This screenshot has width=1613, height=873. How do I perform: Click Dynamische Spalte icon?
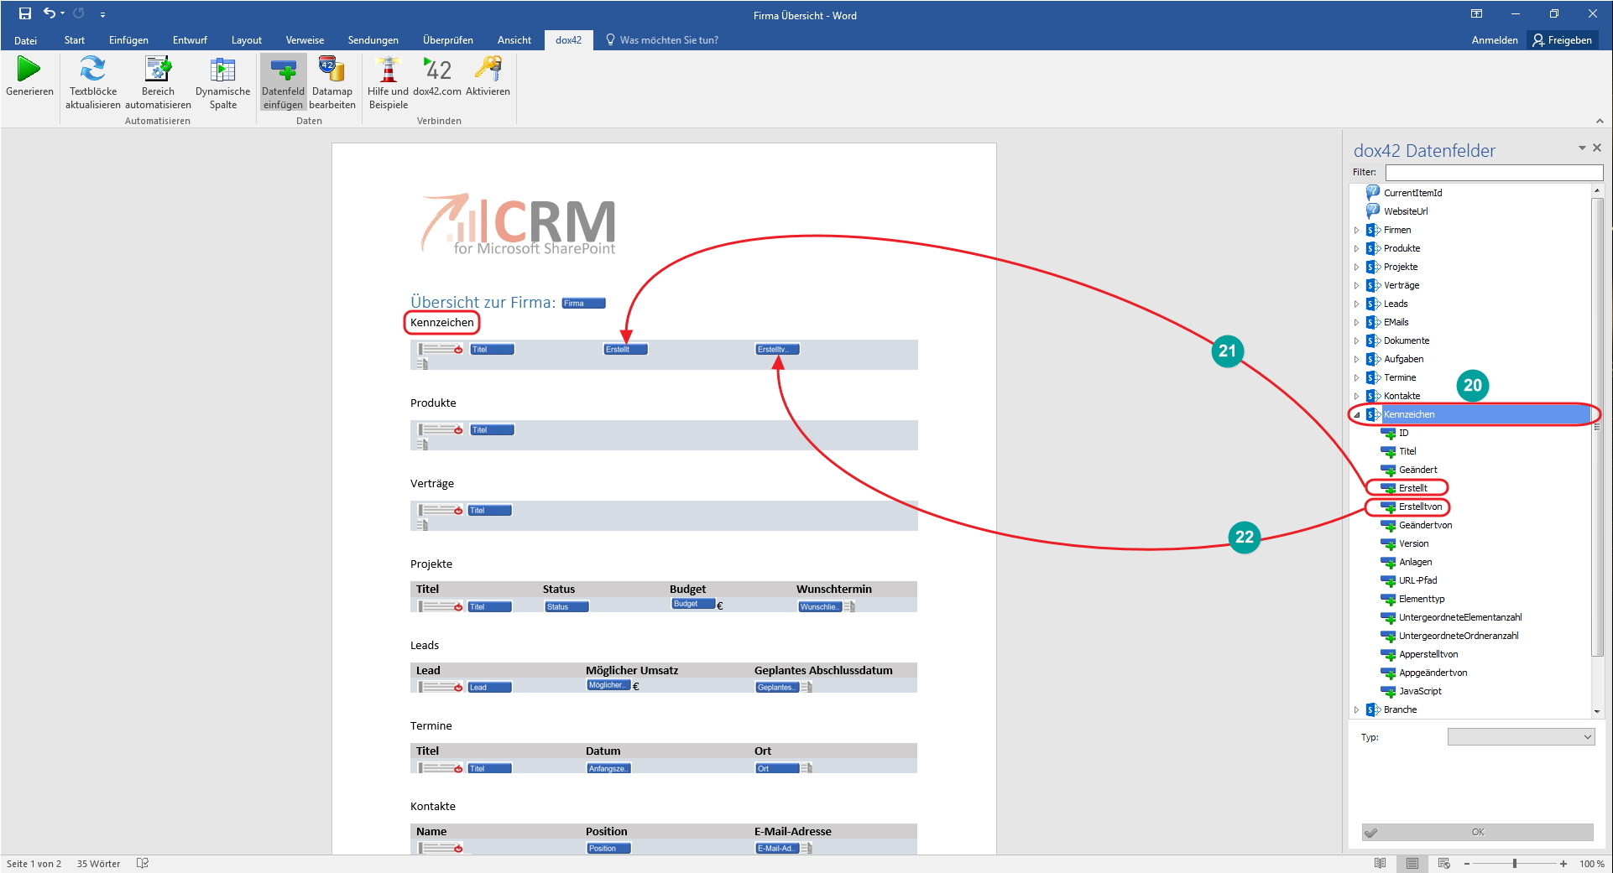coord(222,69)
